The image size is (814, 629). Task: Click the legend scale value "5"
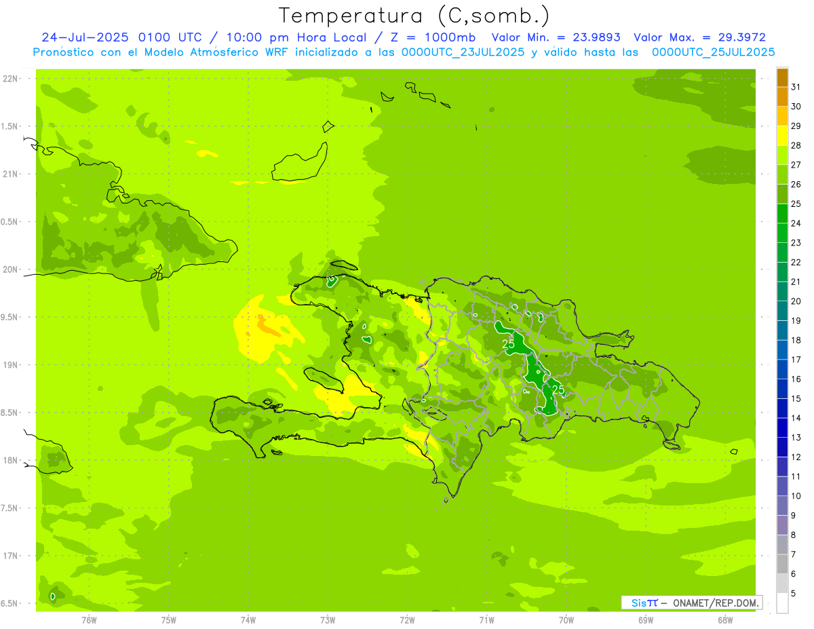pos(794,593)
